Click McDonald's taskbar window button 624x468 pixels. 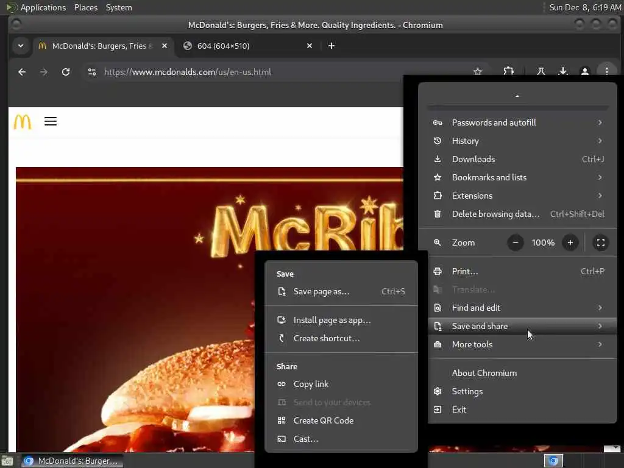(72, 461)
